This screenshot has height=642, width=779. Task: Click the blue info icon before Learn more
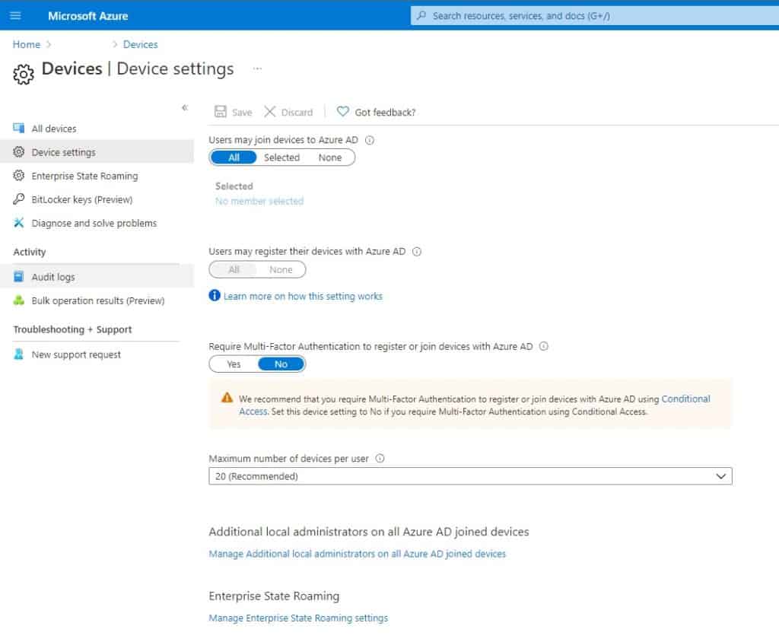(x=214, y=296)
